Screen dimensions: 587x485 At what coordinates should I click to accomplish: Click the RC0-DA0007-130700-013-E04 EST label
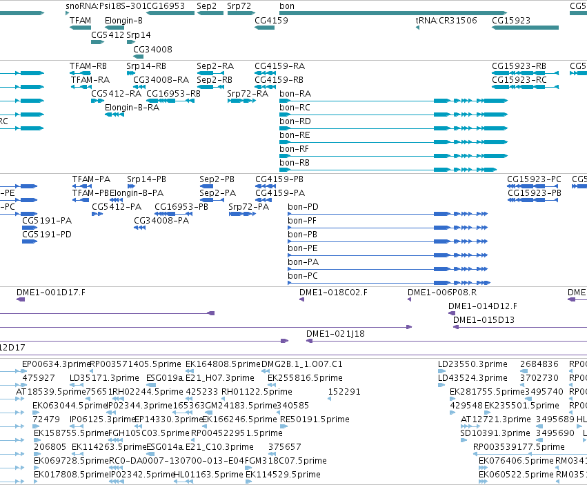177,461
